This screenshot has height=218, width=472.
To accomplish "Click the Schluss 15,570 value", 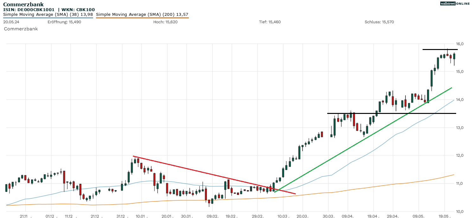I will 379,22.
